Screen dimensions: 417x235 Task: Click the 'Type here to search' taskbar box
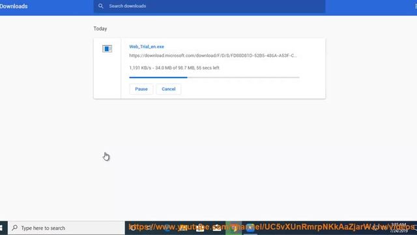tap(66, 228)
